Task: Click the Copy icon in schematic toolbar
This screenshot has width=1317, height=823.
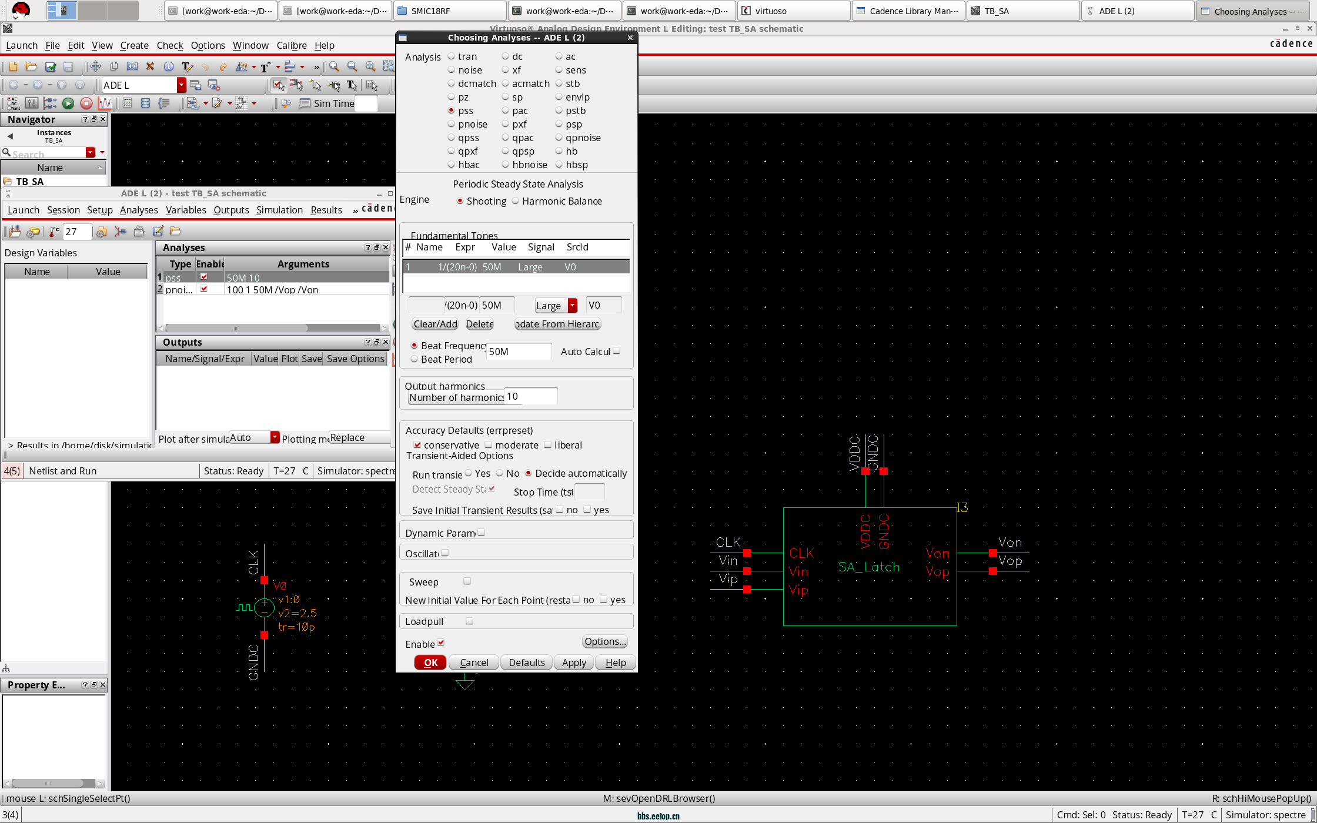Action: point(113,66)
